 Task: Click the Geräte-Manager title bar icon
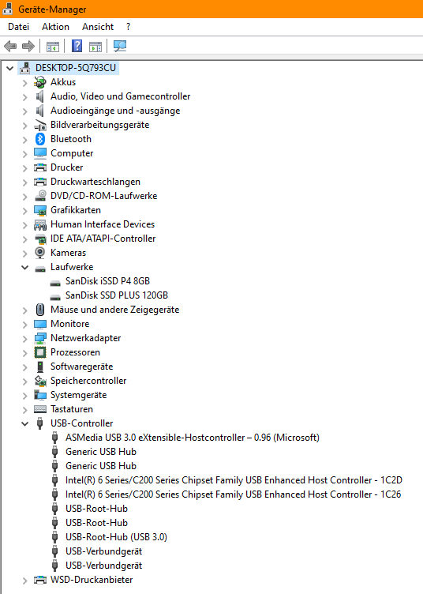click(x=8, y=9)
